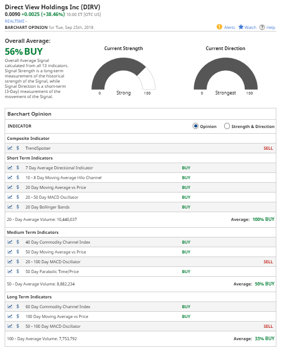The height and width of the screenshot is (351, 281).
Task: Click dollar icon for 50 - 100 Day MACD Oscillator
Action: pos(18,326)
